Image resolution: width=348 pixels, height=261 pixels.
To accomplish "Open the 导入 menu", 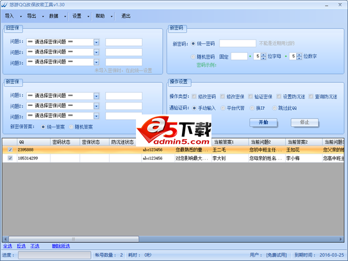I will tap(9, 16).
